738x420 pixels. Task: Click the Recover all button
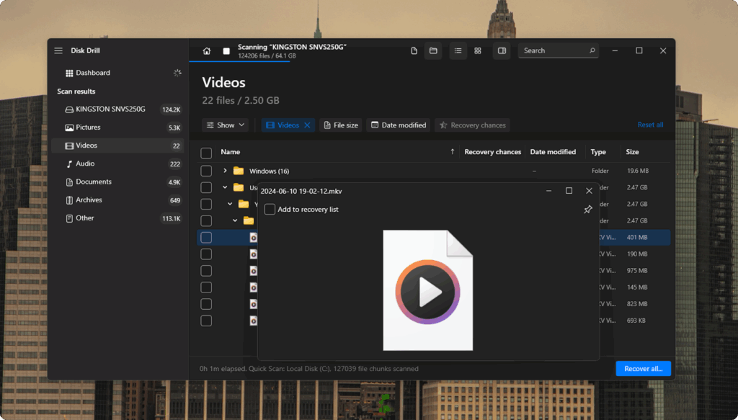coord(643,369)
